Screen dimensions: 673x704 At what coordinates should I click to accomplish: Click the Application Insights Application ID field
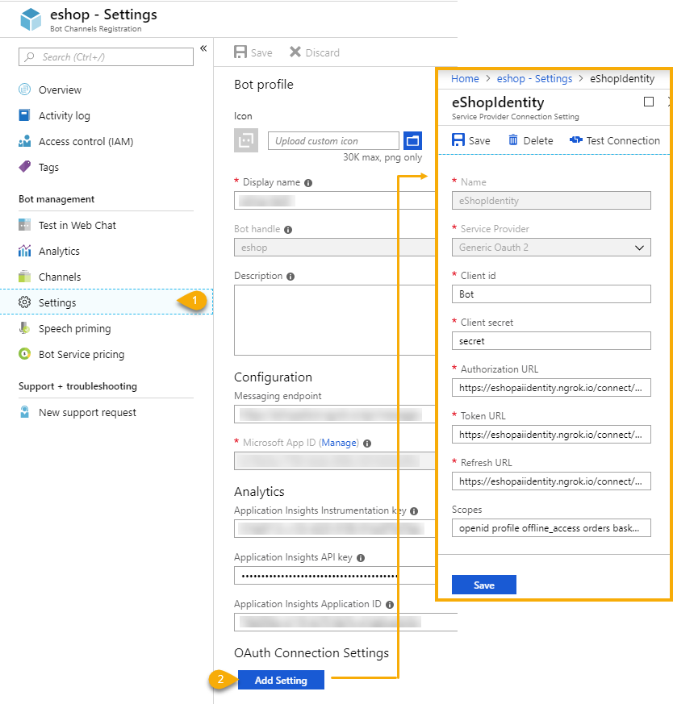(345, 622)
